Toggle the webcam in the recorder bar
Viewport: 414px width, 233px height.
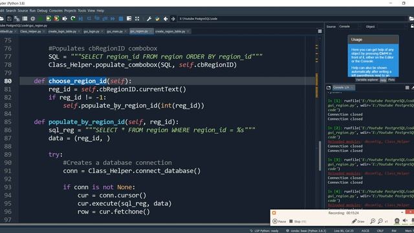(x=397, y=221)
